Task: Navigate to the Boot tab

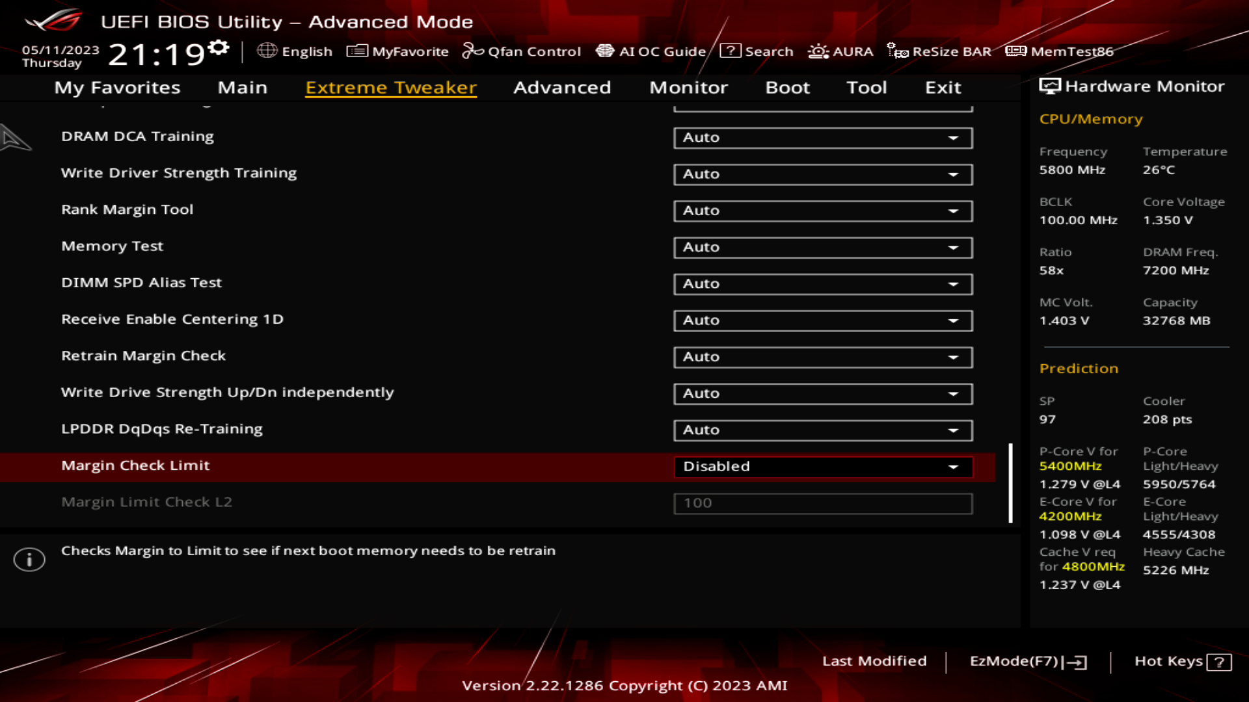Action: [x=786, y=86]
